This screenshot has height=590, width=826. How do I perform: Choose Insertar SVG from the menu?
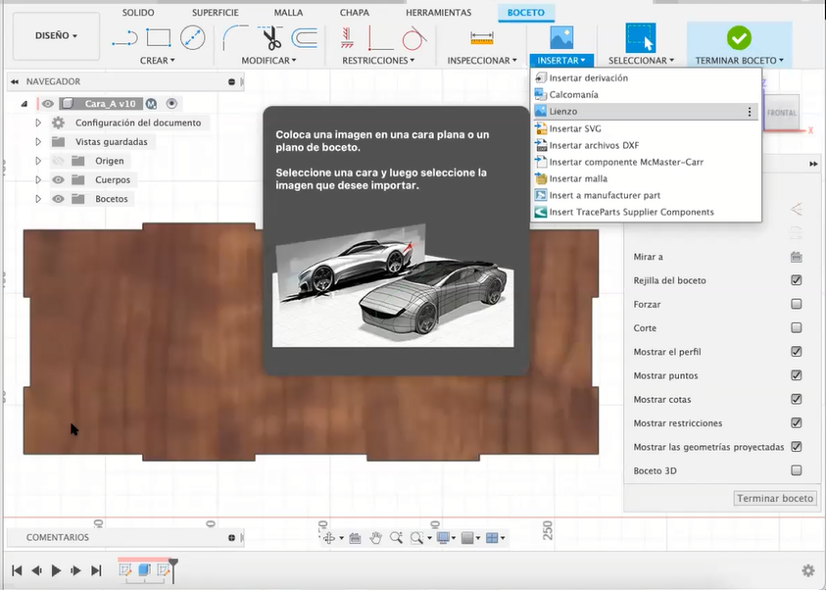pos(575,128)
